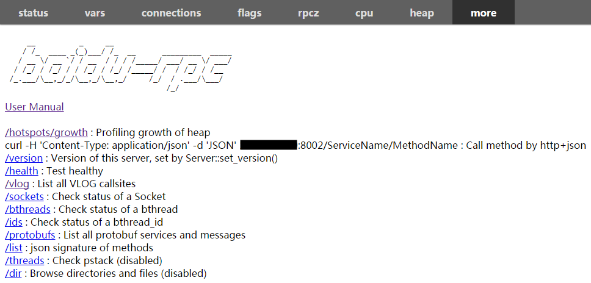Open the /sockets status link
Image resolution: width=591 pixels, height=283 pixels.
[x=24, y=197]
